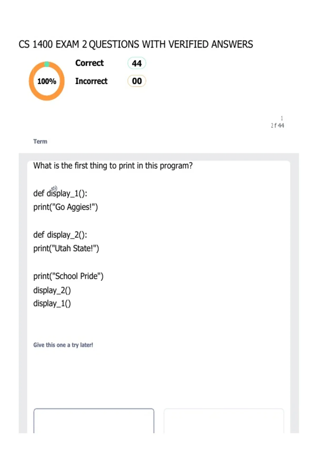This screenshot has width=317, height=449.
Task: Click the question text about first thing to print
Action: [113, 166]
